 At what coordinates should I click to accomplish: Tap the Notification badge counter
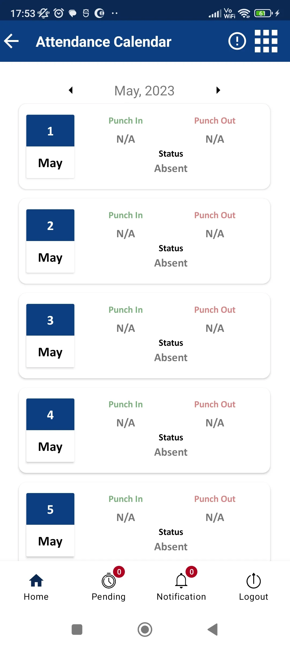[191, 572]
